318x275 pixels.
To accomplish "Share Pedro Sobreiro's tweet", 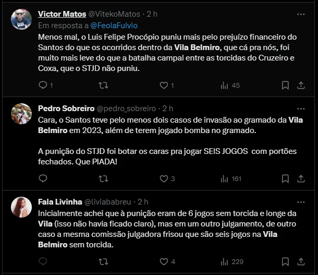I will tap(303, 179).
